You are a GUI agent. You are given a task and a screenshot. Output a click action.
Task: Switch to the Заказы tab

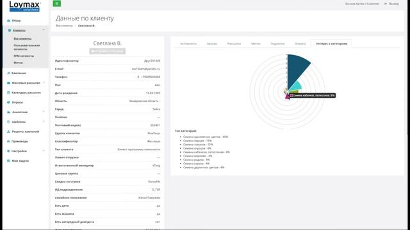pos(212,44)
